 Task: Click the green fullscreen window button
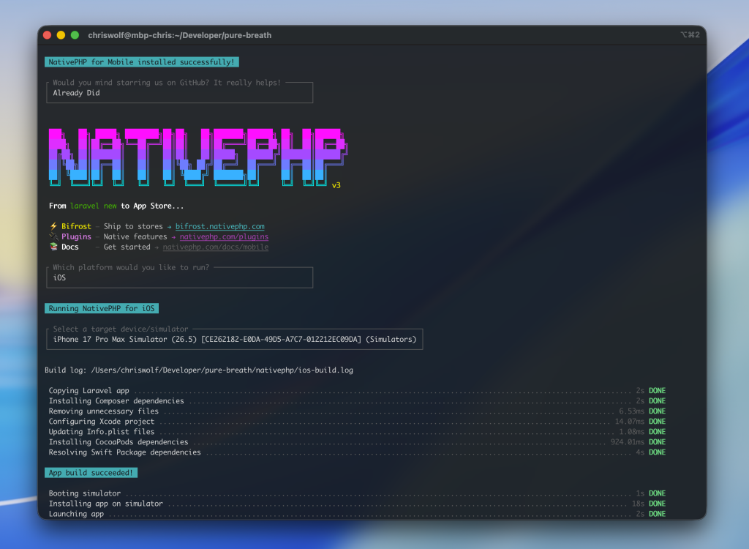[x=75, y=35]
